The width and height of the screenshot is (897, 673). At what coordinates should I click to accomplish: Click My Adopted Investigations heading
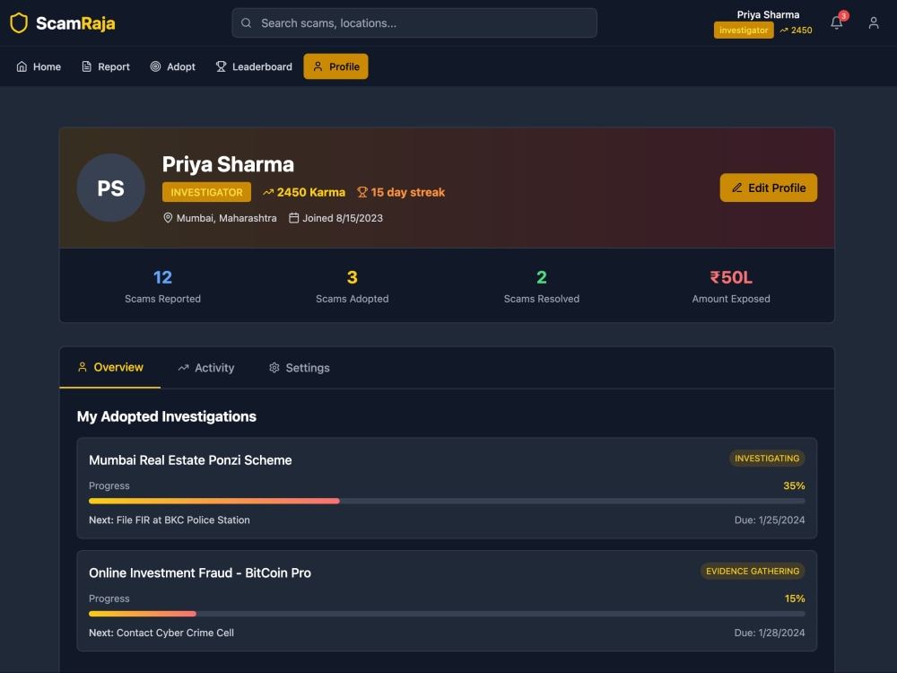tap(167, 416)
